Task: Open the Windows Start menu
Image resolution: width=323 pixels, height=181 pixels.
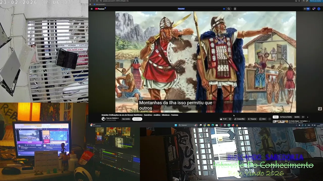Action: click(176, 125)
